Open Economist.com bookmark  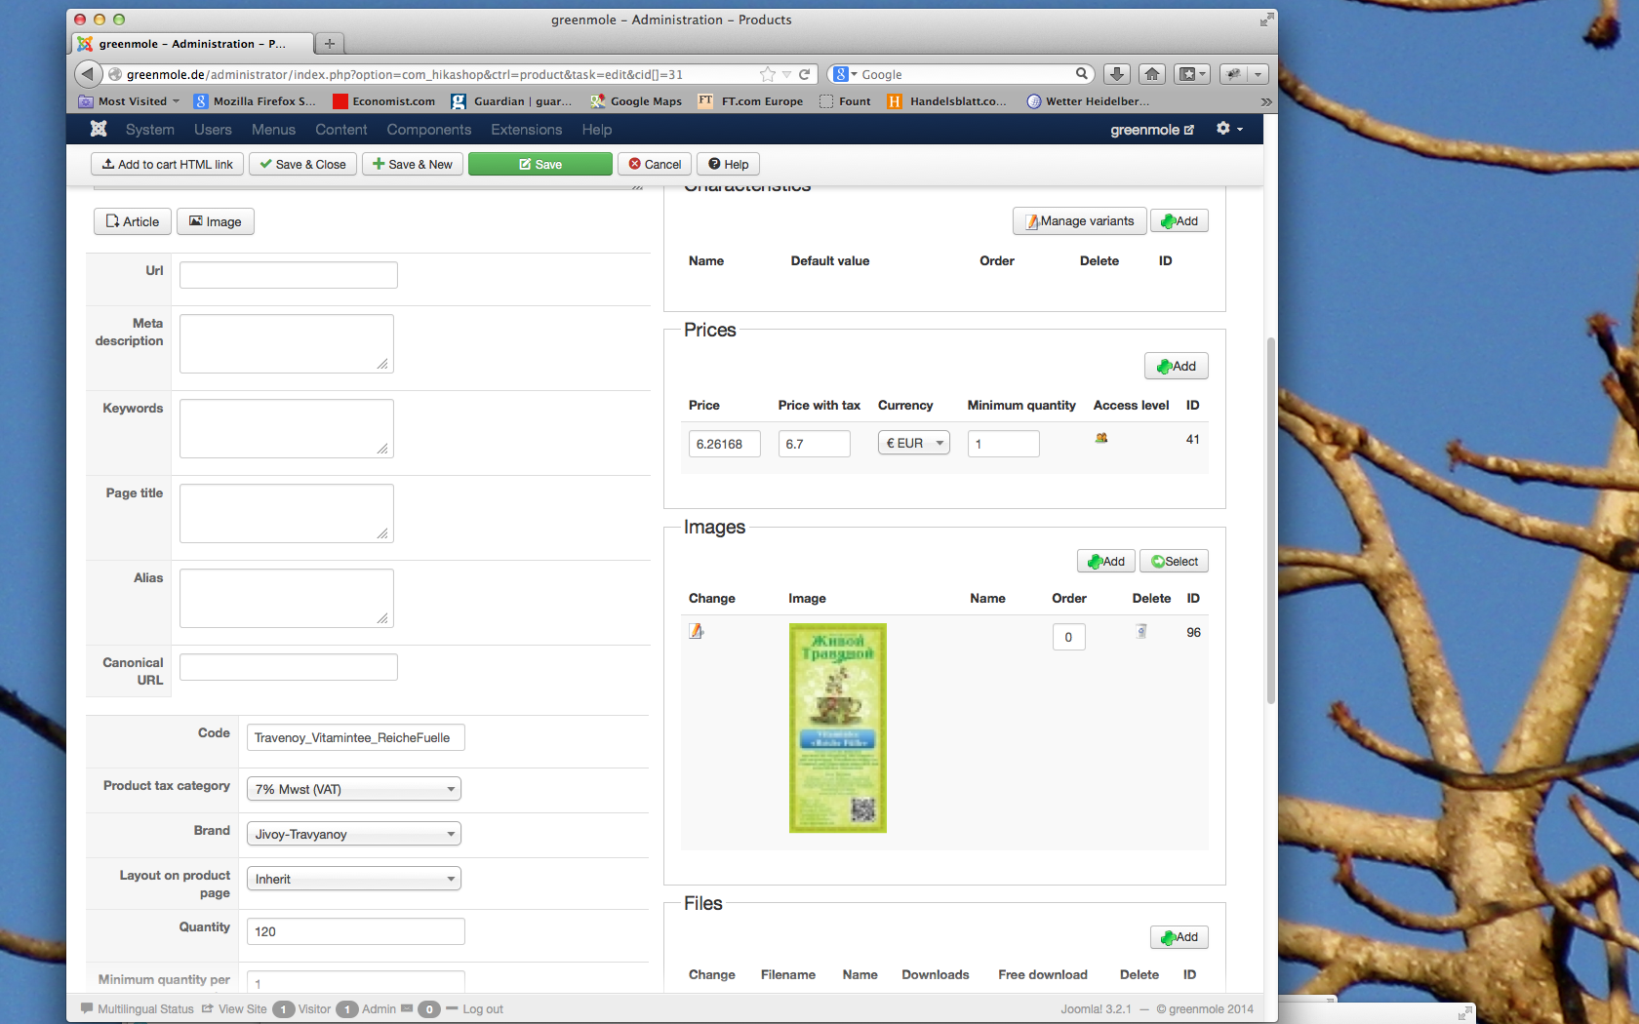[x=384, y=101]
